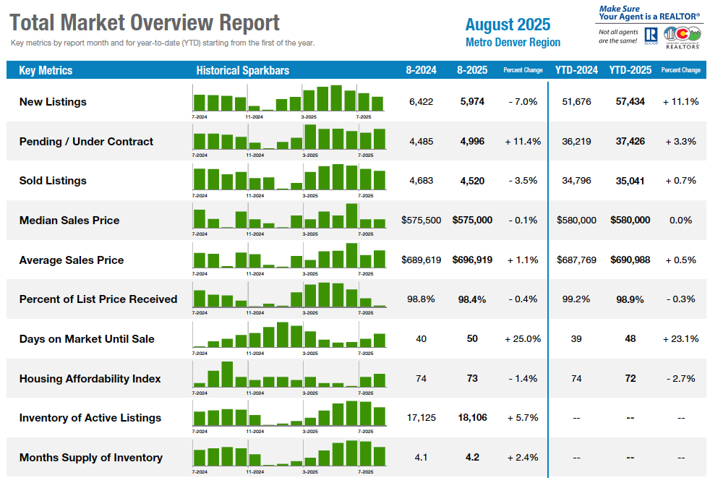Open the Months Supply of Inventory sparkbars
The image size is (723, 483).
point(288,455)
